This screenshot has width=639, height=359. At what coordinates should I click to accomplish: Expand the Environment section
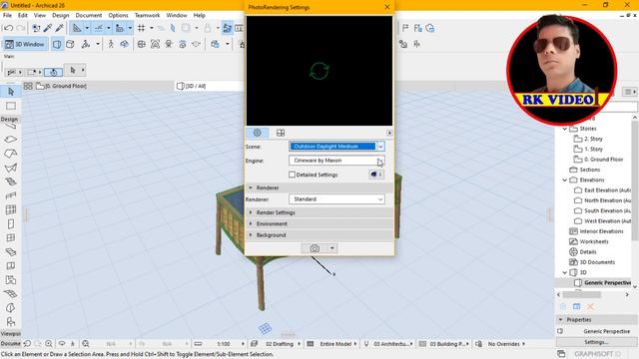pos(319,223)
